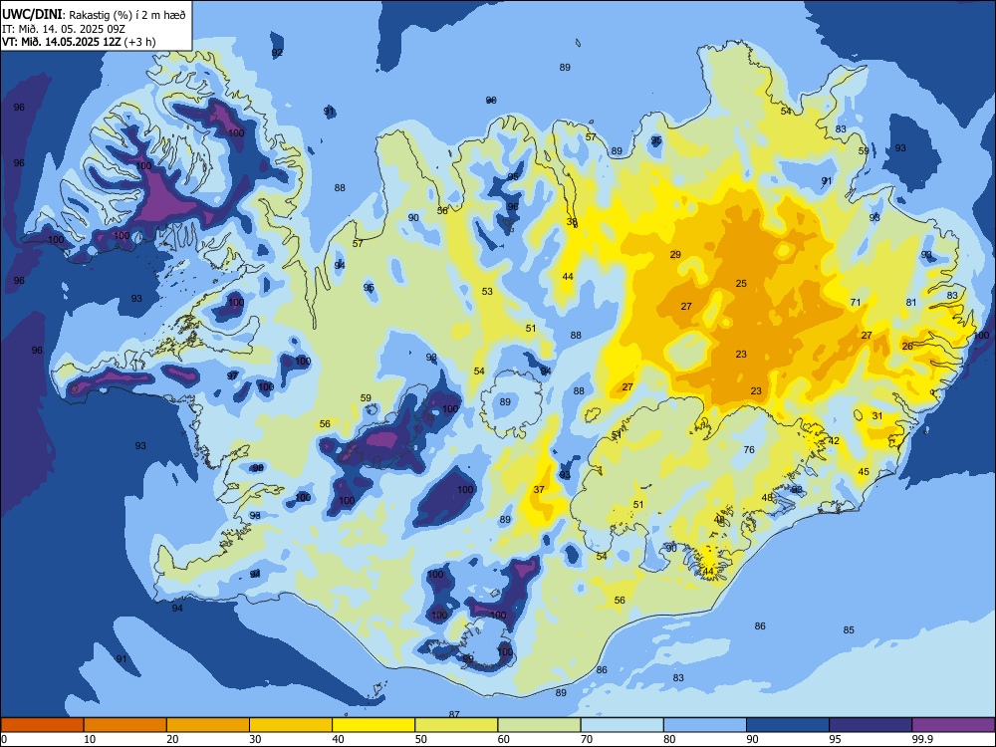
Task: Click the orange 10–20 legend swatch
Action: coord(125,725)
